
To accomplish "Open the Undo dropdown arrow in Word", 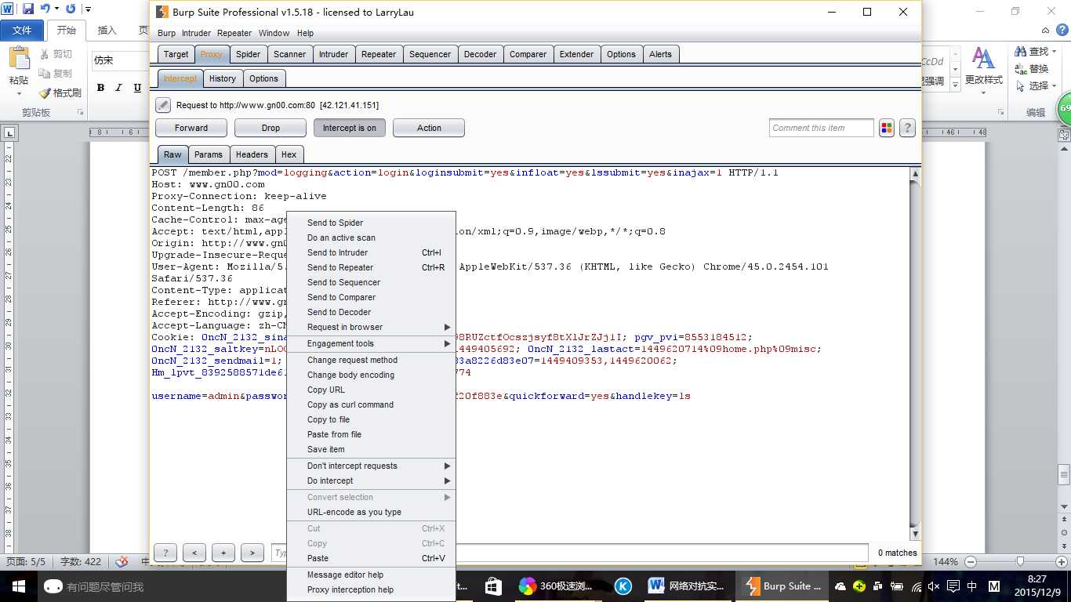I will click(x=56, y=9).
